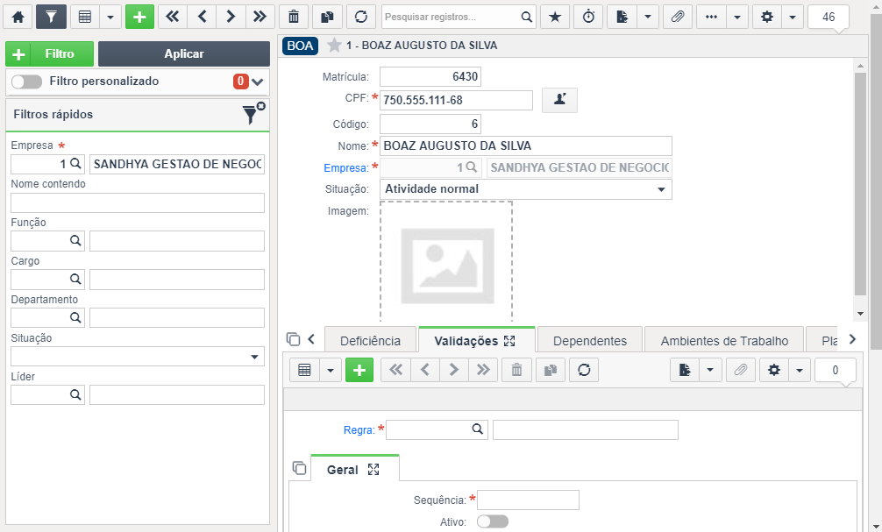Click the export document icon in top toolbar

pos(622,17)
